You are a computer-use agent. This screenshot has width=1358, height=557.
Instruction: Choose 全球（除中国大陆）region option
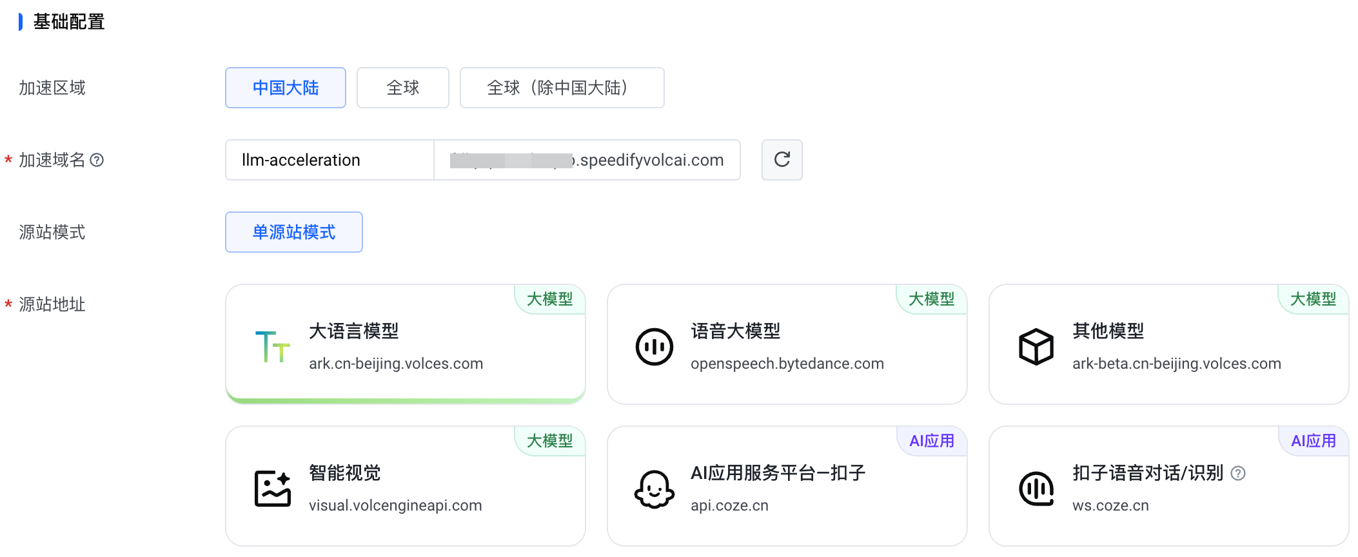click(562, 88)
